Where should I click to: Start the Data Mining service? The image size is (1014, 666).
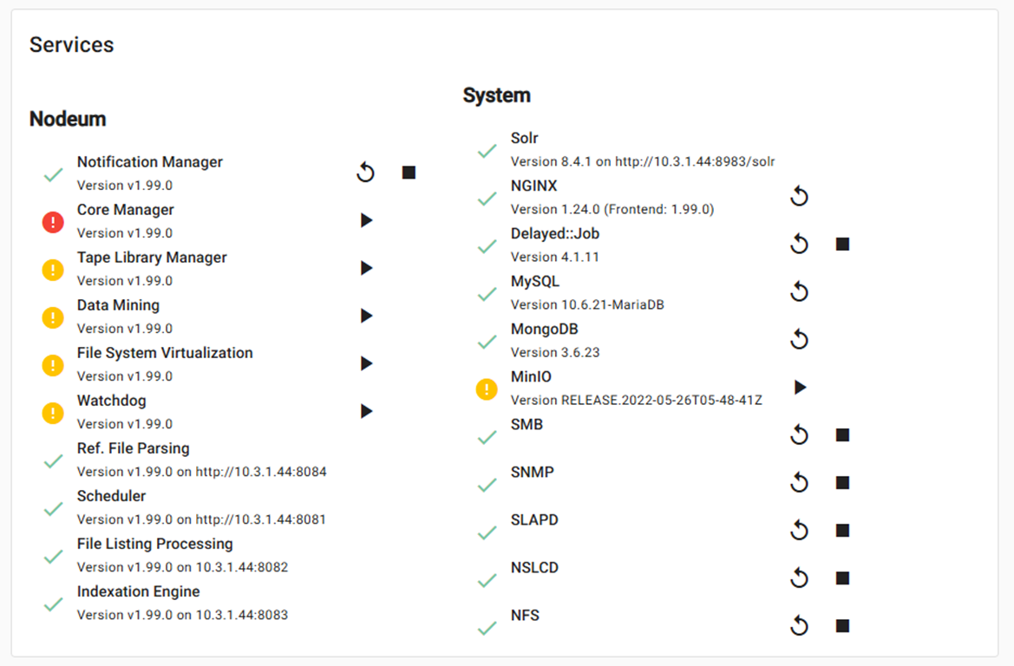(x=366, y=317)
